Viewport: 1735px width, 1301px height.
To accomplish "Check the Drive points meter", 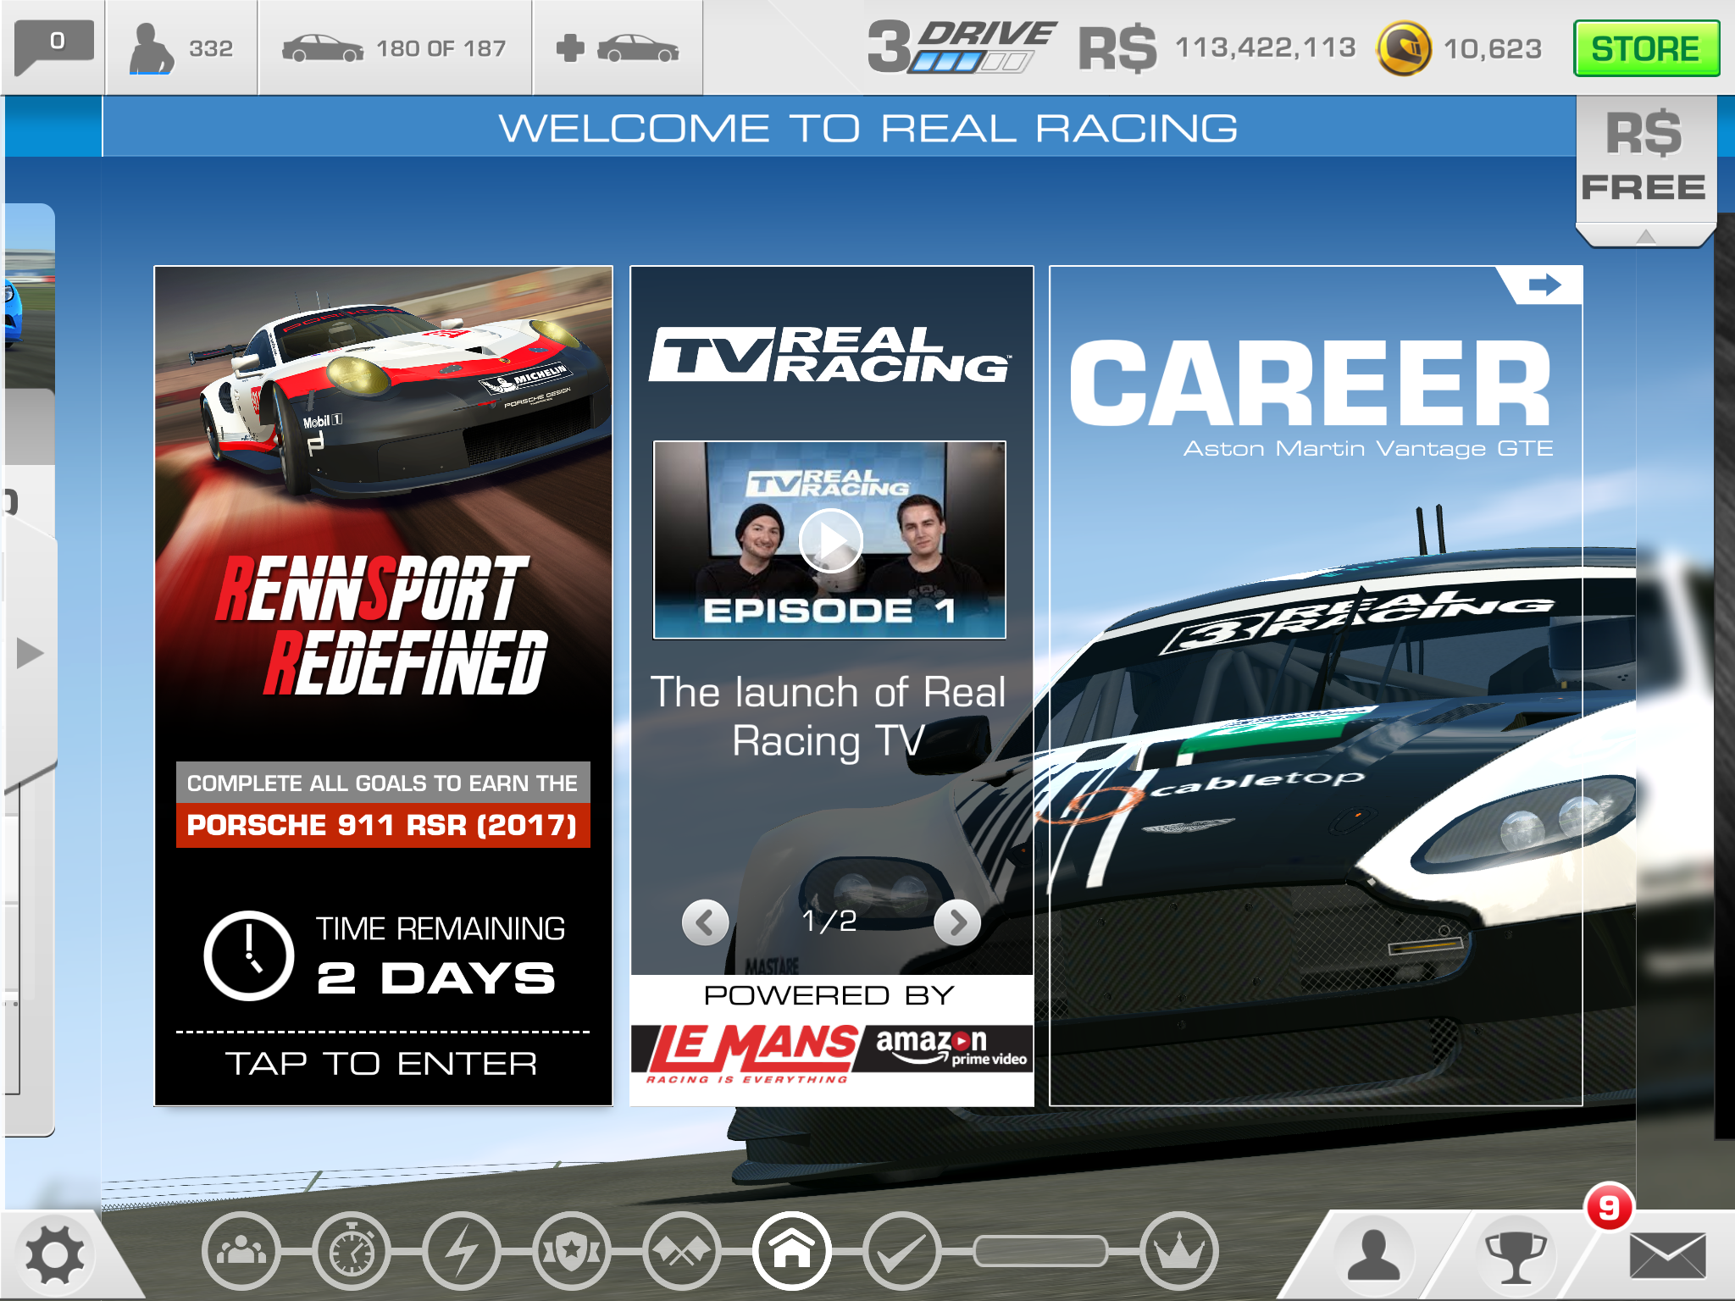I will [x=962, y=47].
